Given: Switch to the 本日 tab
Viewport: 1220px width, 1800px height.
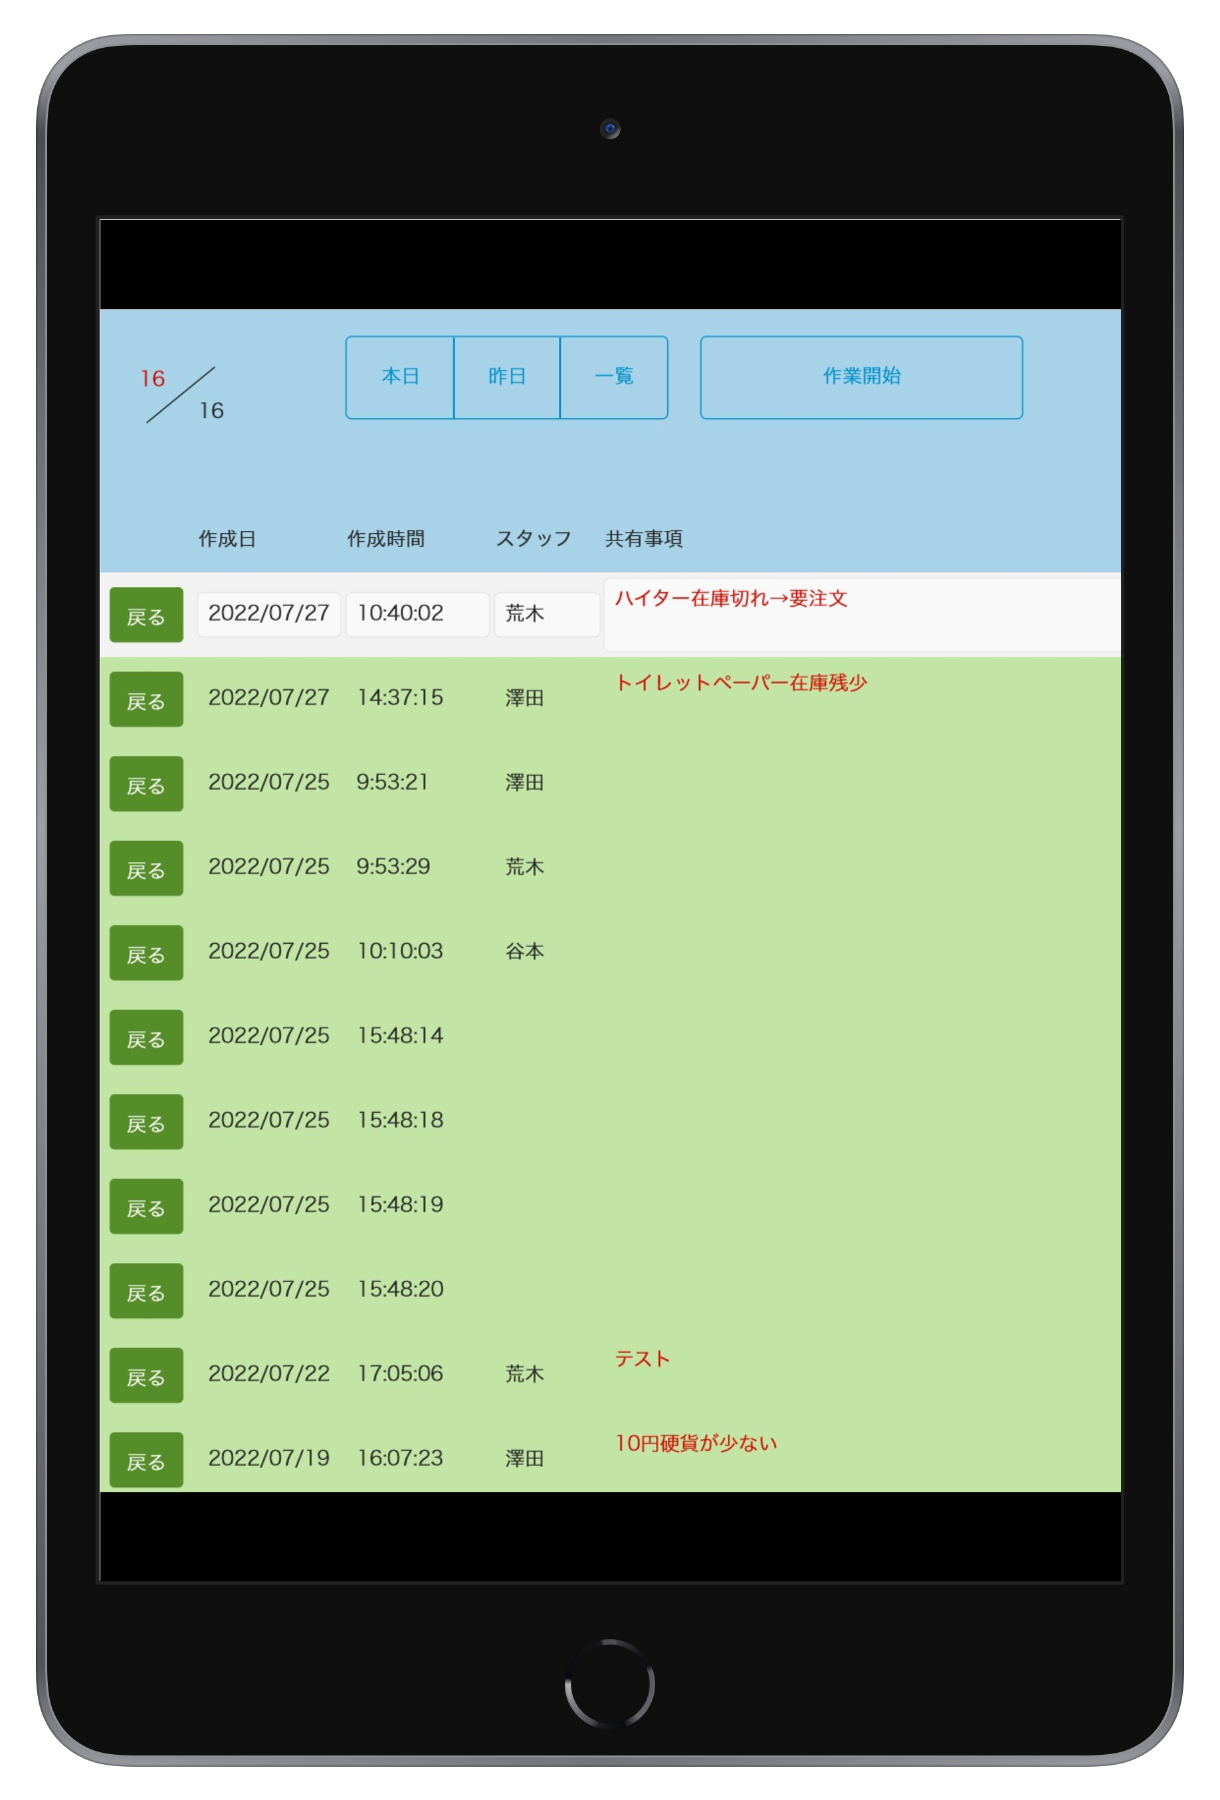Looking at the screenshot, I should tap(399, 377).
